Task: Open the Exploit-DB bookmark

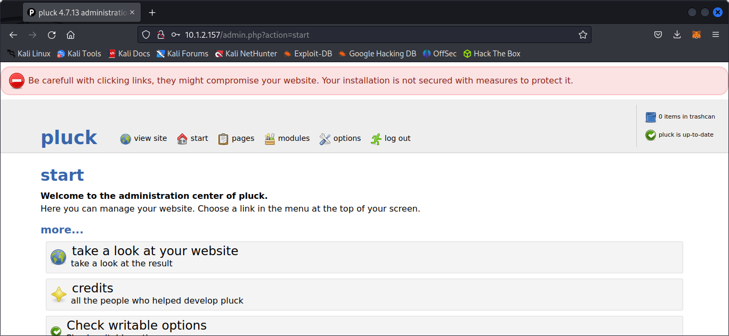Action: tap(308, 54)
